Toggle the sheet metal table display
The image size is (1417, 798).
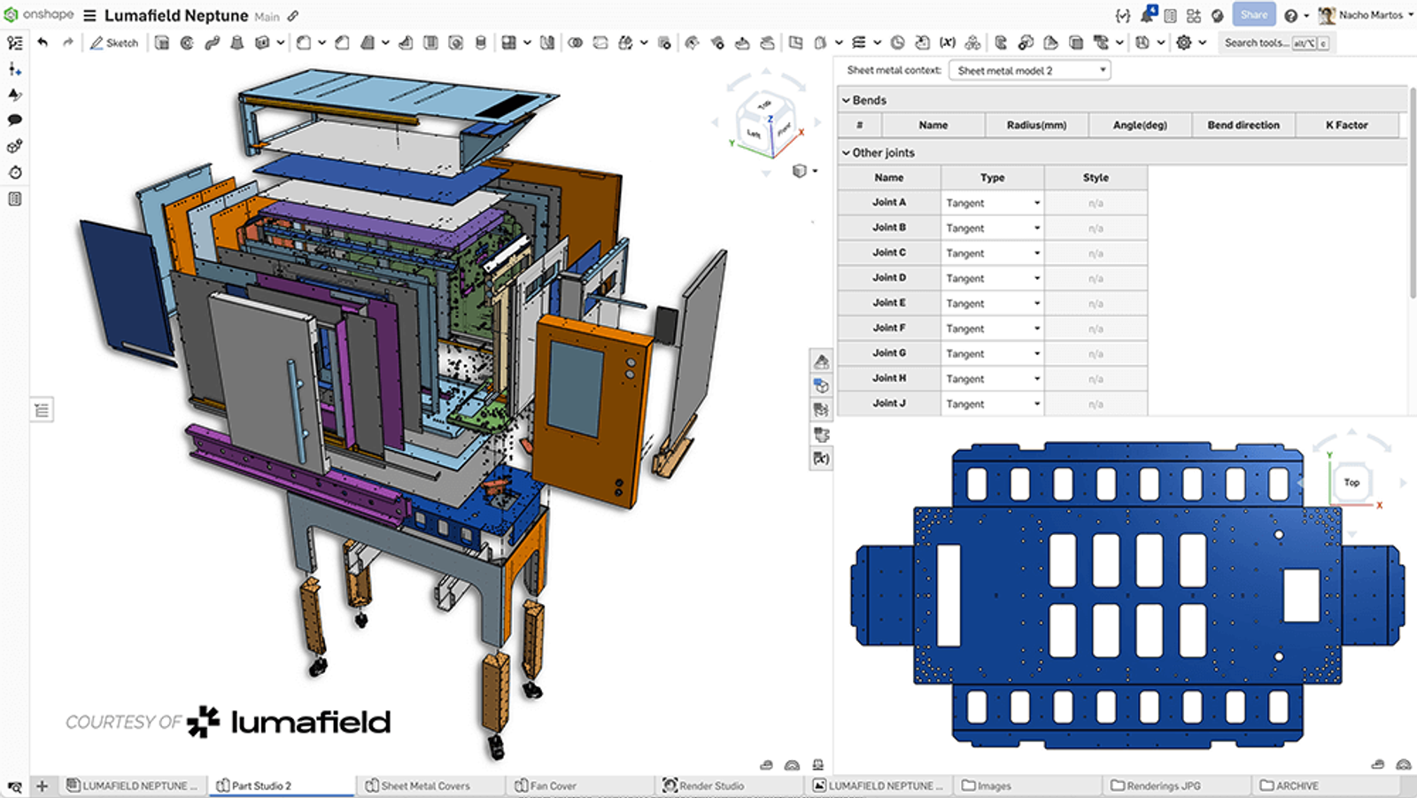pos(820,409)
